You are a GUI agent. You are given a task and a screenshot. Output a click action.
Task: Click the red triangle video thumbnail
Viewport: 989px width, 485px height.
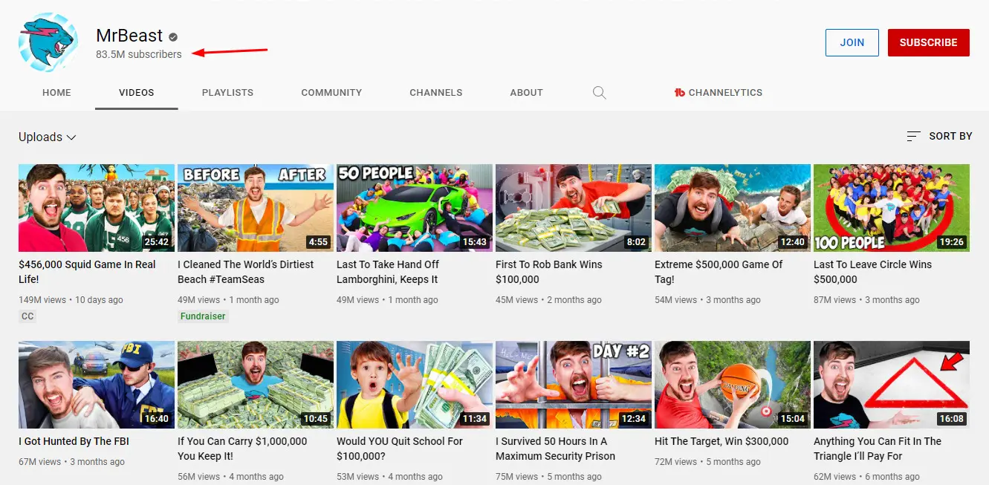[x=892, y=385]
